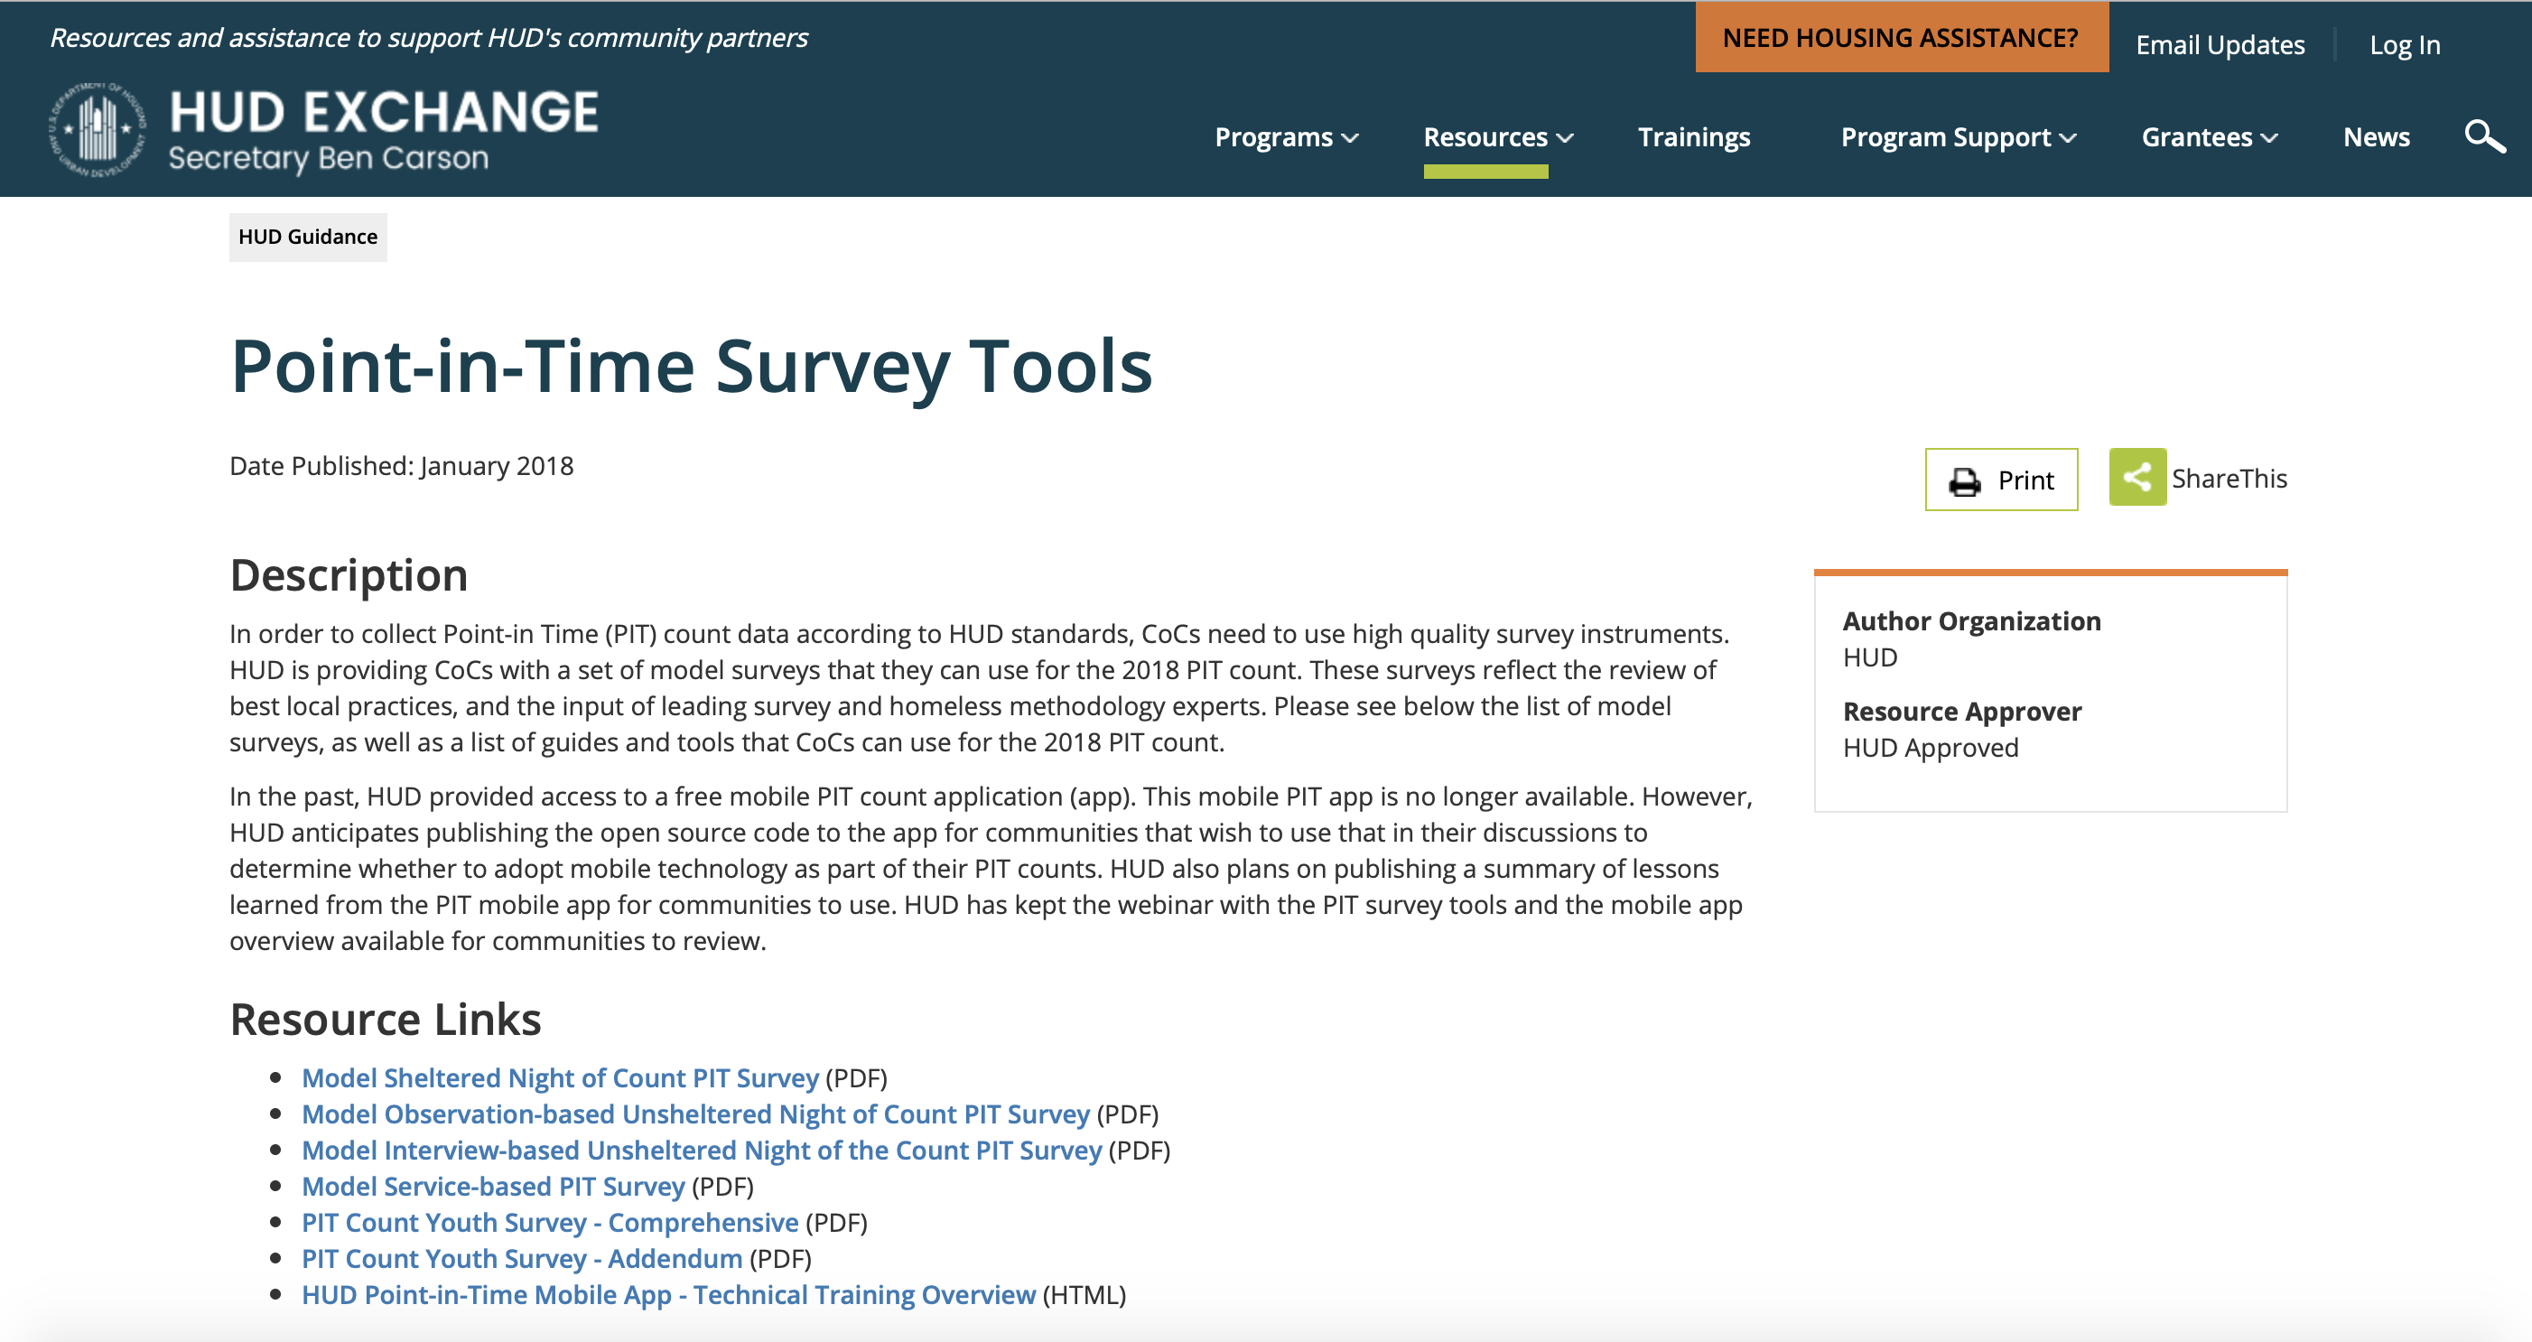Open the News menu item

(2377, 137)
